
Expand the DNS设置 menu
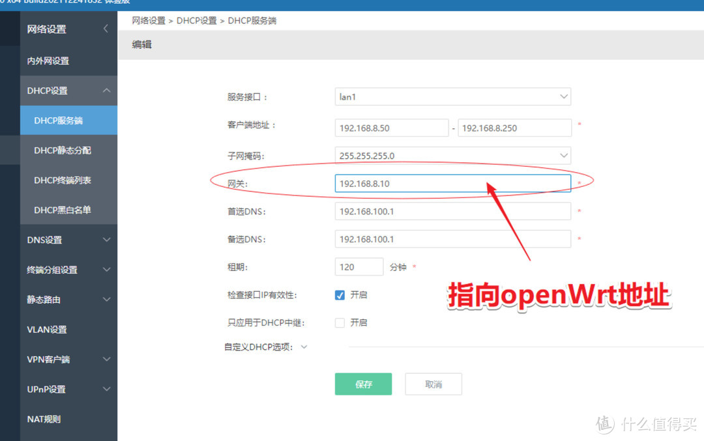(x=62, y=240)
